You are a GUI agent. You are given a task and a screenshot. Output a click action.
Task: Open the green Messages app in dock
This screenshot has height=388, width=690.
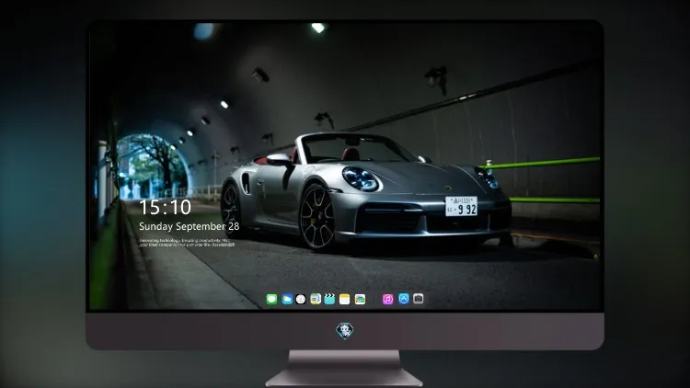point(271,300)
